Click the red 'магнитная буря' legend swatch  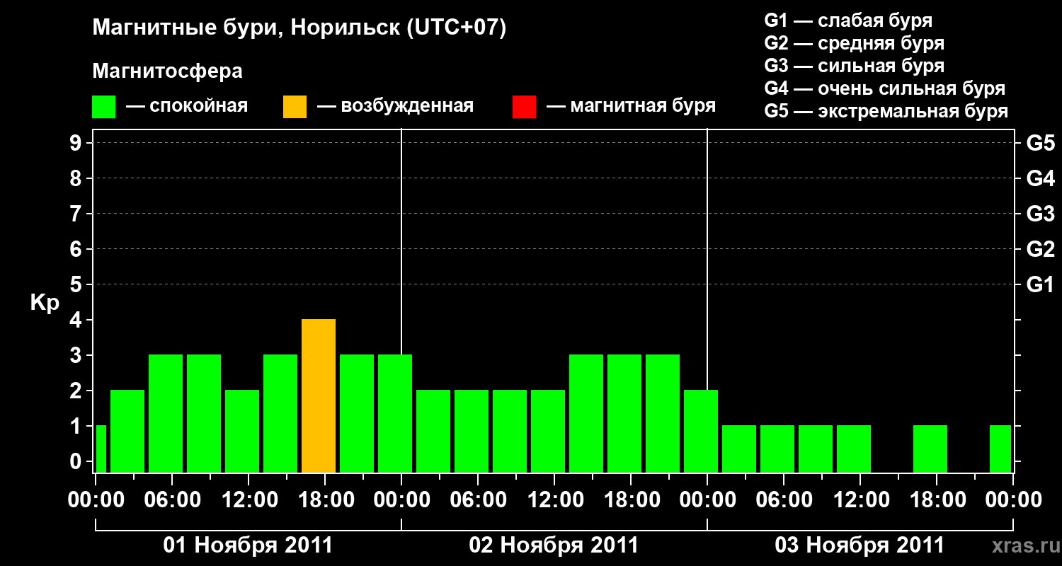point(524,107)
